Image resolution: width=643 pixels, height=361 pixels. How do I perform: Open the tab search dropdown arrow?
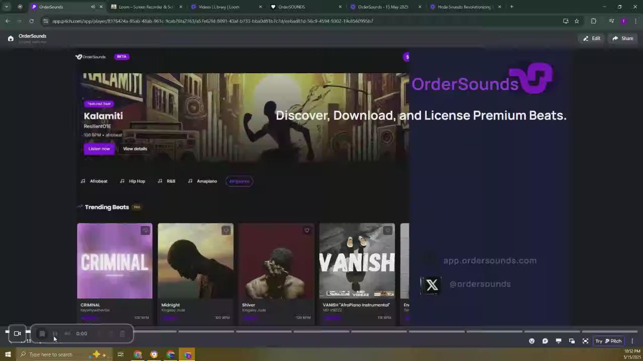7,7
